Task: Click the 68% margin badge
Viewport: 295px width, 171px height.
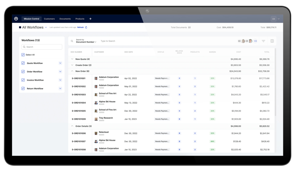Action: (x=212, y=141)
